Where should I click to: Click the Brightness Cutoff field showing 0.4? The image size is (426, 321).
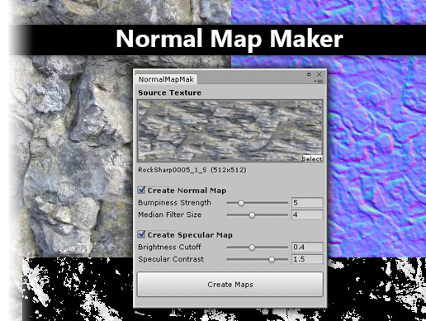coord(307,247)
